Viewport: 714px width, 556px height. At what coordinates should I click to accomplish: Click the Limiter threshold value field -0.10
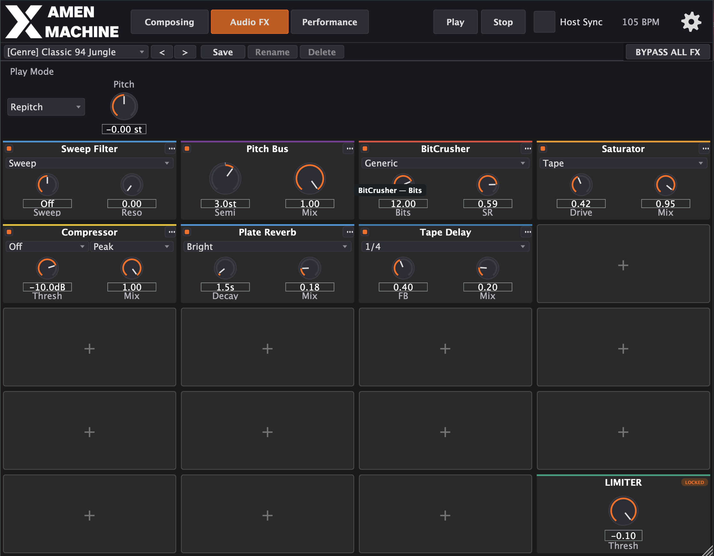[x=623, y=536]
